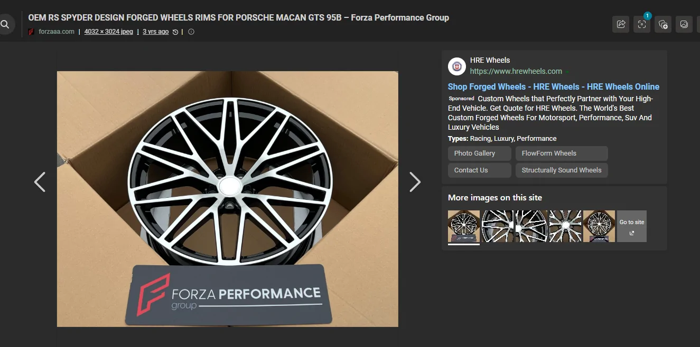The width and height of the screenshot is (700, 347).
Task: Start a visual search on this image
Action: (x=641, y=24)
